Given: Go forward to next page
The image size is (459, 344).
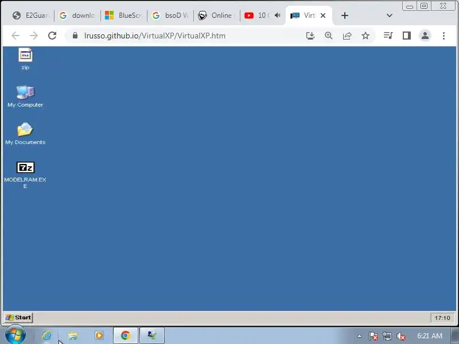Looking at the screenshot, I should [x=34, y=36].
